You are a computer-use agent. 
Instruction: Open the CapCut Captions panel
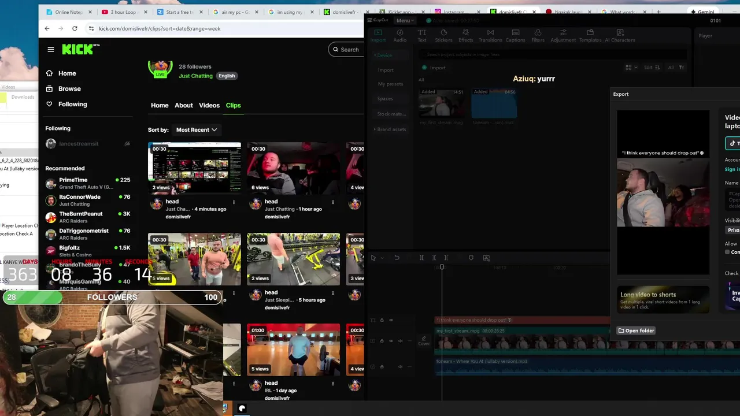coord(515,36)
